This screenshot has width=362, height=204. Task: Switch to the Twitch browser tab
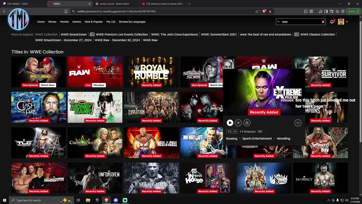pos(23,4)
